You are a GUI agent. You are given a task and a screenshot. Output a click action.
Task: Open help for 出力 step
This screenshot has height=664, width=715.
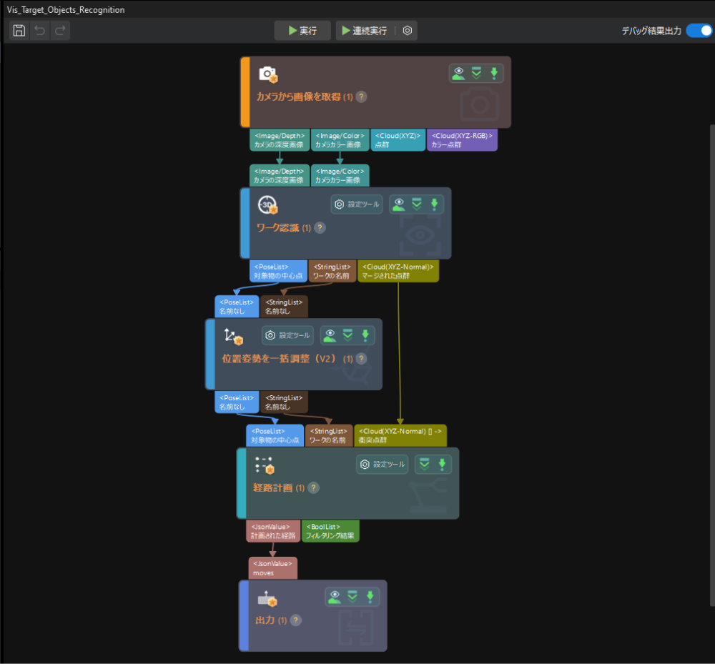pyautogui.click(x=295, y=620)
